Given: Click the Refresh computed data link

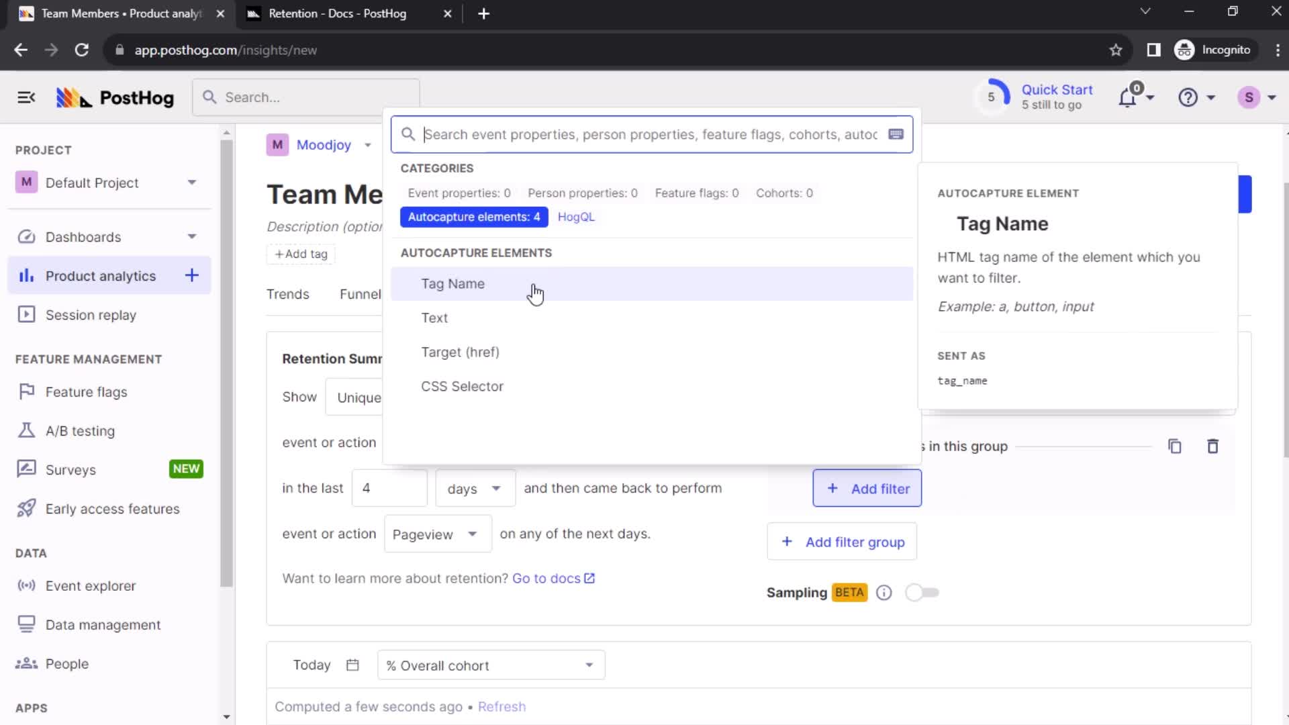Looking at the screenshot, I should pyautogui.click(x=501, y=706).
